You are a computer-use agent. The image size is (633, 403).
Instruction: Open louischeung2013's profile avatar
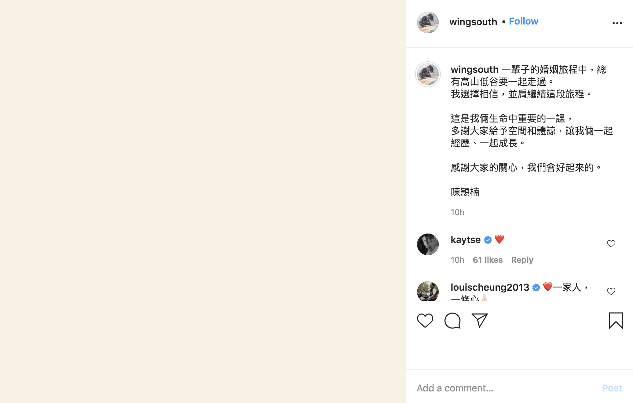point(428,291)
